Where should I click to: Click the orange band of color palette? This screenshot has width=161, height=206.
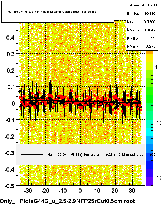149,52
